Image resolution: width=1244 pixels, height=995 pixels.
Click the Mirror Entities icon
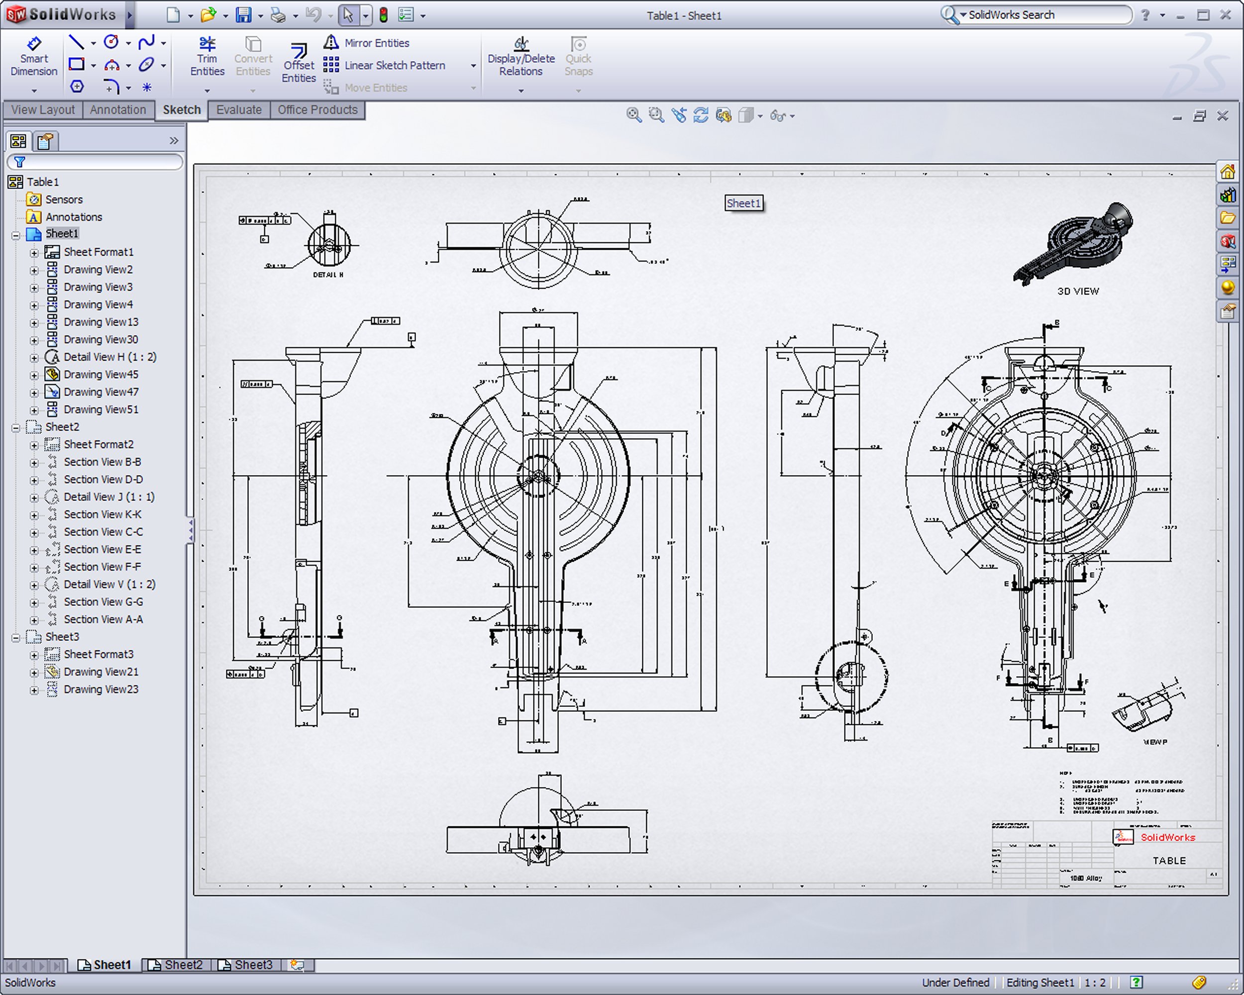pos(330,43)
